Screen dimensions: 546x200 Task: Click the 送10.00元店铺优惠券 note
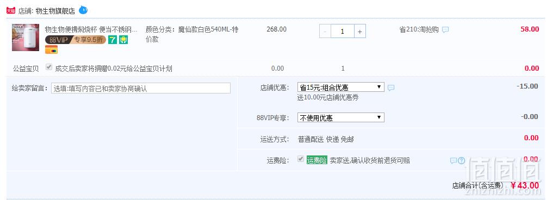pyautogui.click(x=328, y=98)
